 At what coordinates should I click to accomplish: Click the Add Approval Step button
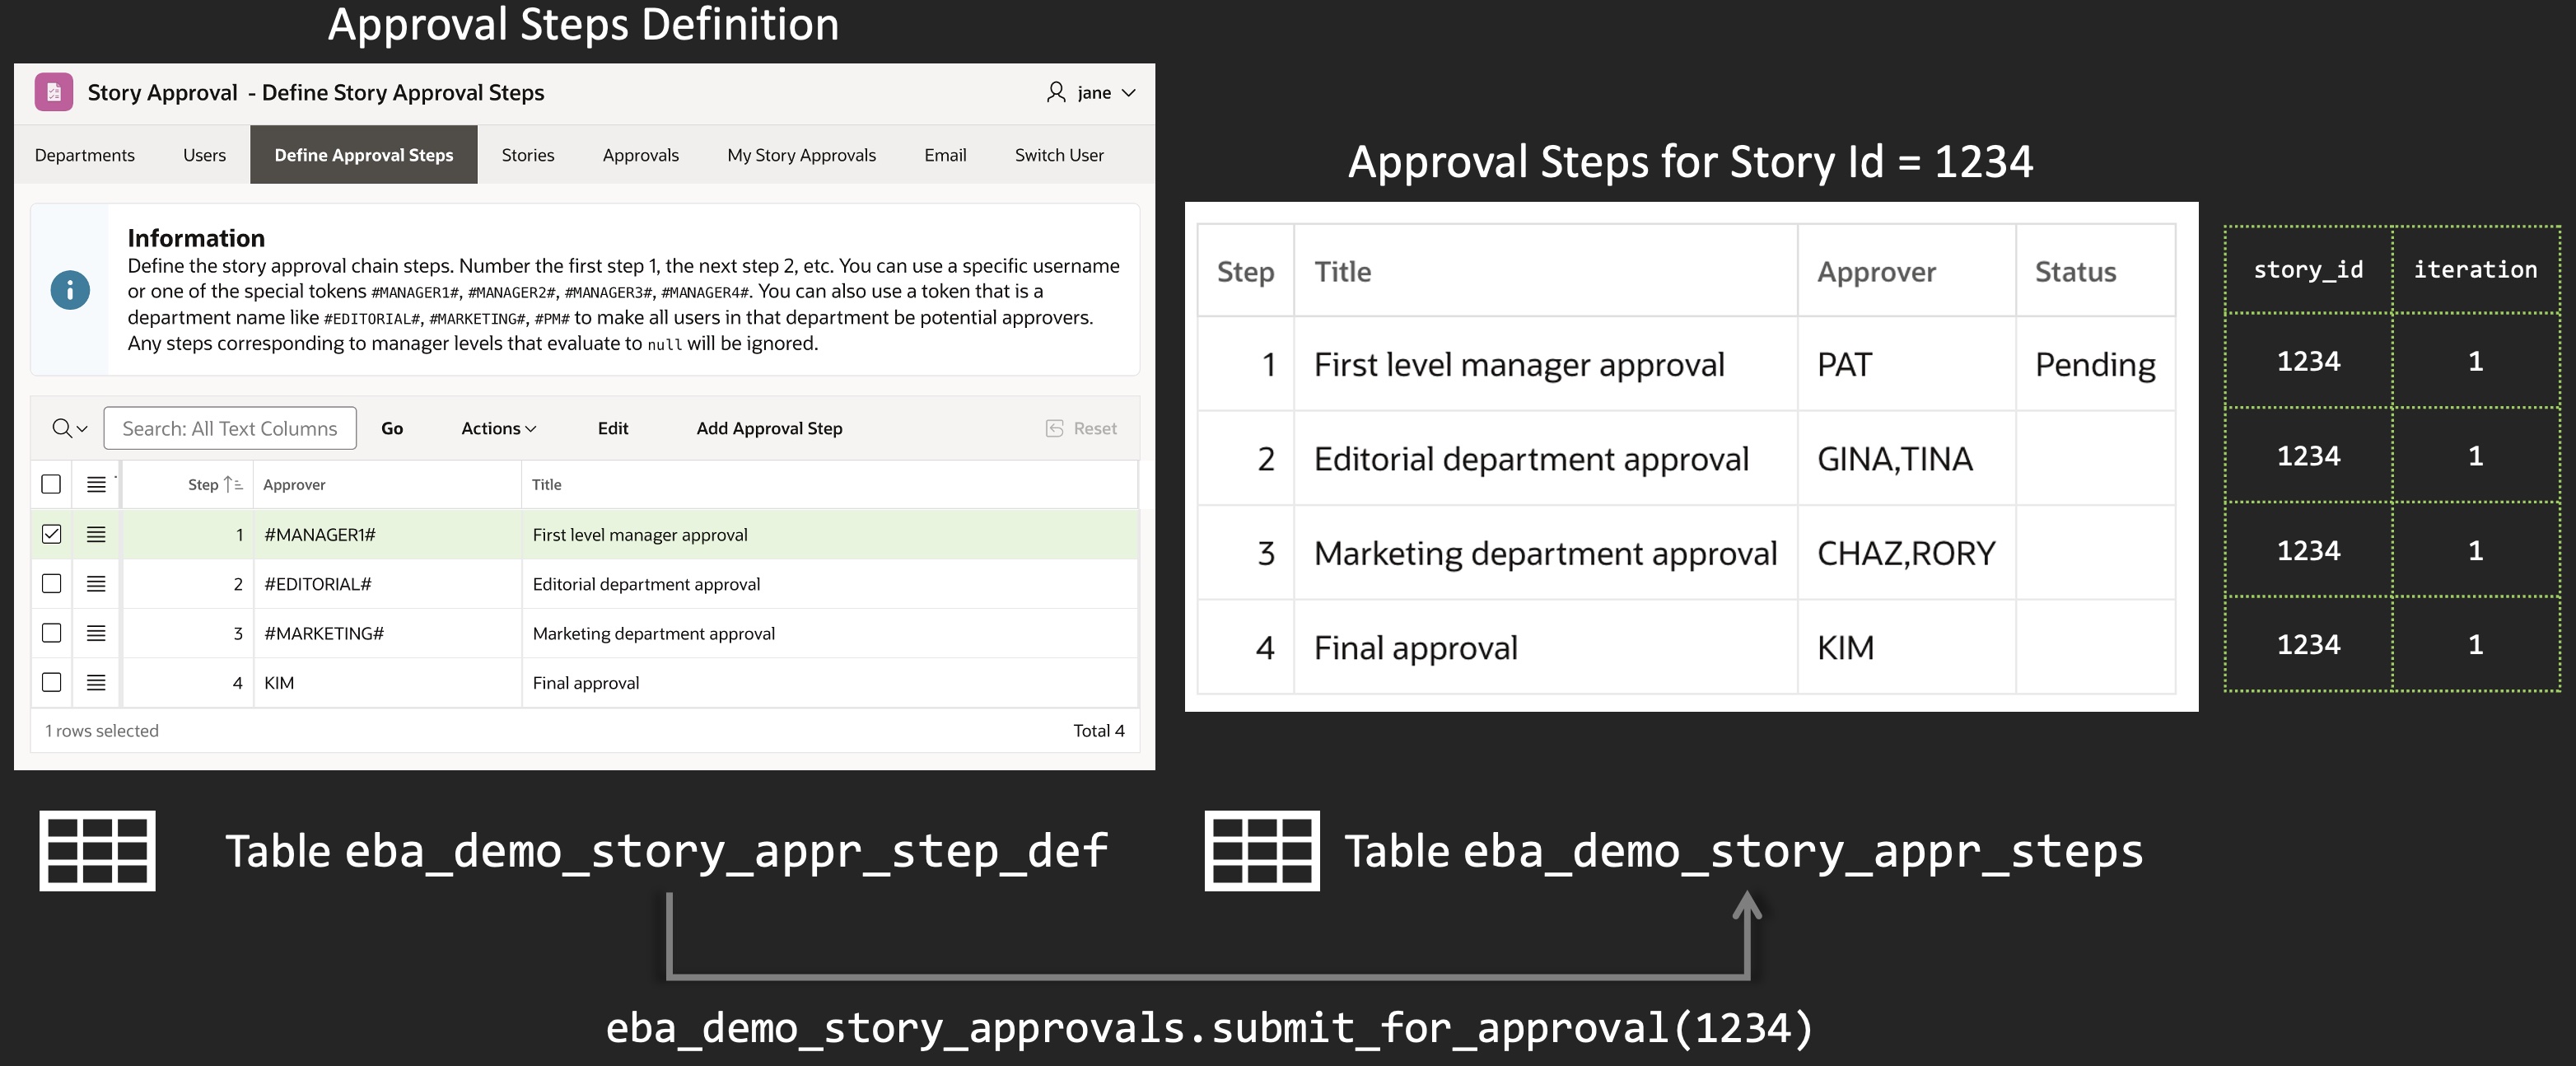[x=769, y=428]
